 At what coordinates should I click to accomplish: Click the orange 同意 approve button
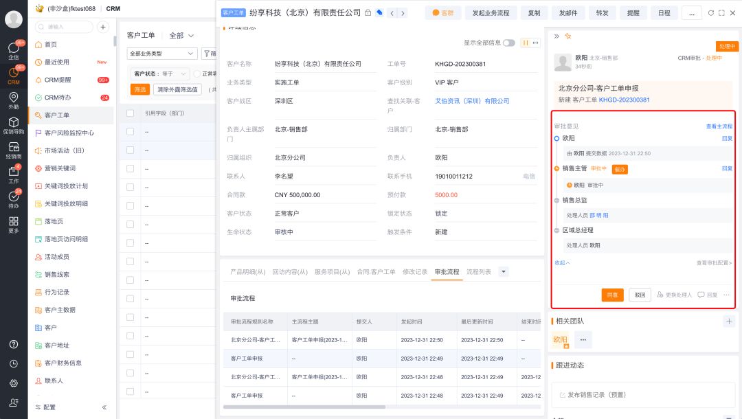pyautogui.click(x=612, y=295)
